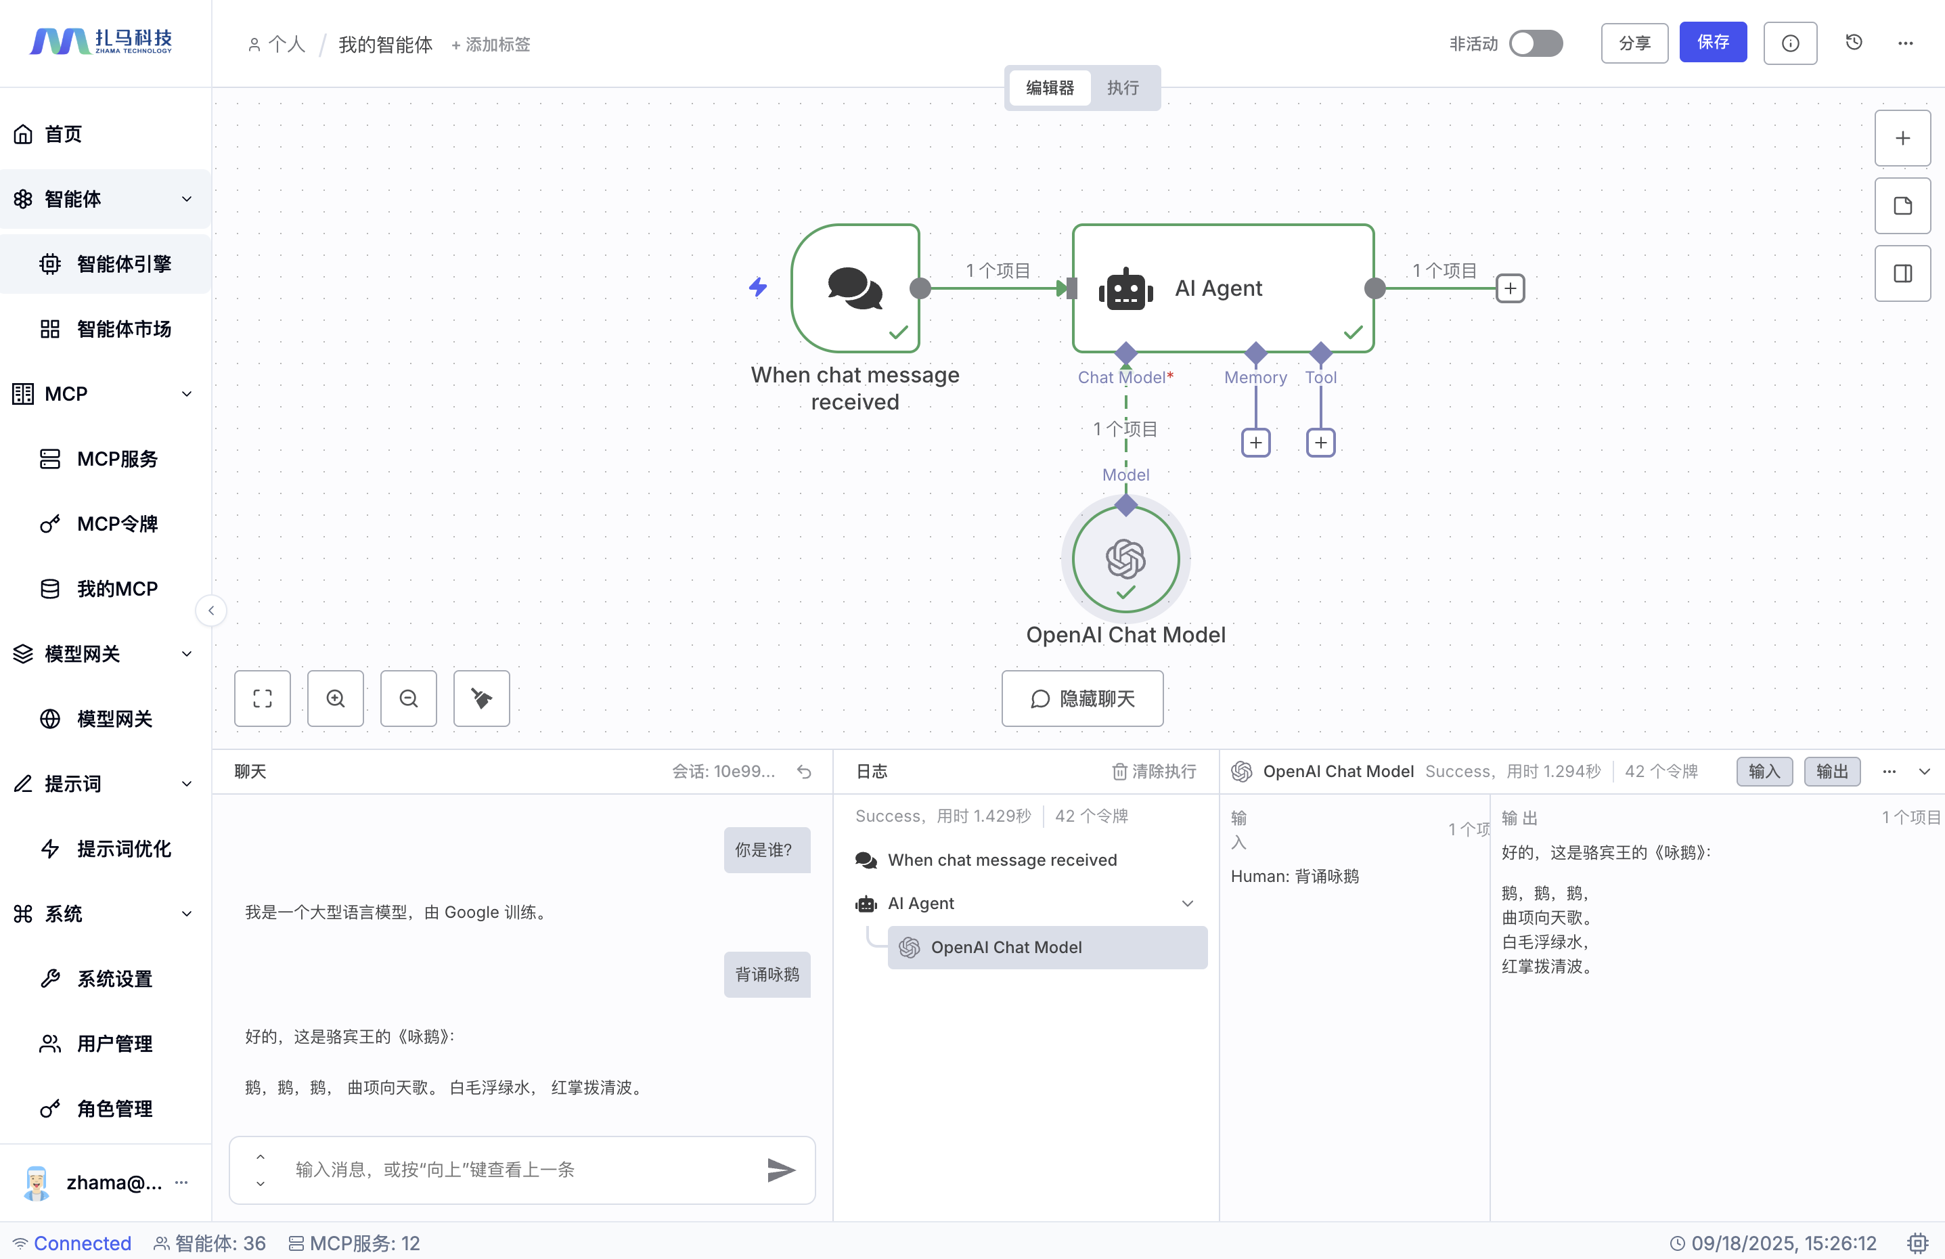Click the zoom-out magnifier on canvas

coord(409,698)
